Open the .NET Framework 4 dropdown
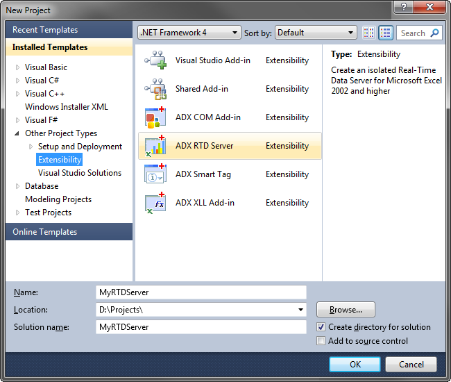Viewport: 451px width, 382px height. point(189,33)
